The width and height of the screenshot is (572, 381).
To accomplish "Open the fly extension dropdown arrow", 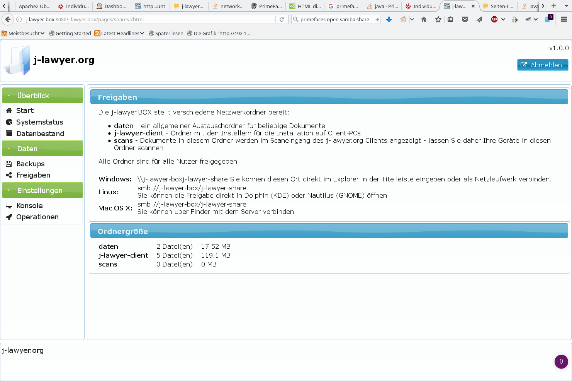I will tap(536, 19).
